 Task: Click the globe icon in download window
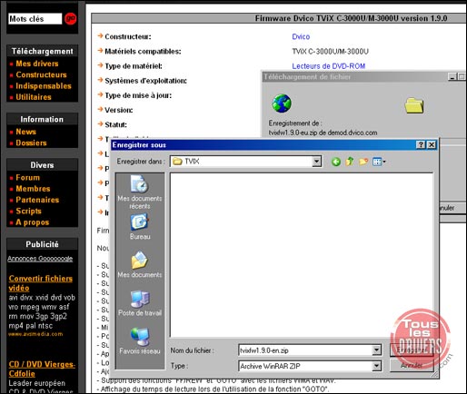(x=282, y=103)
